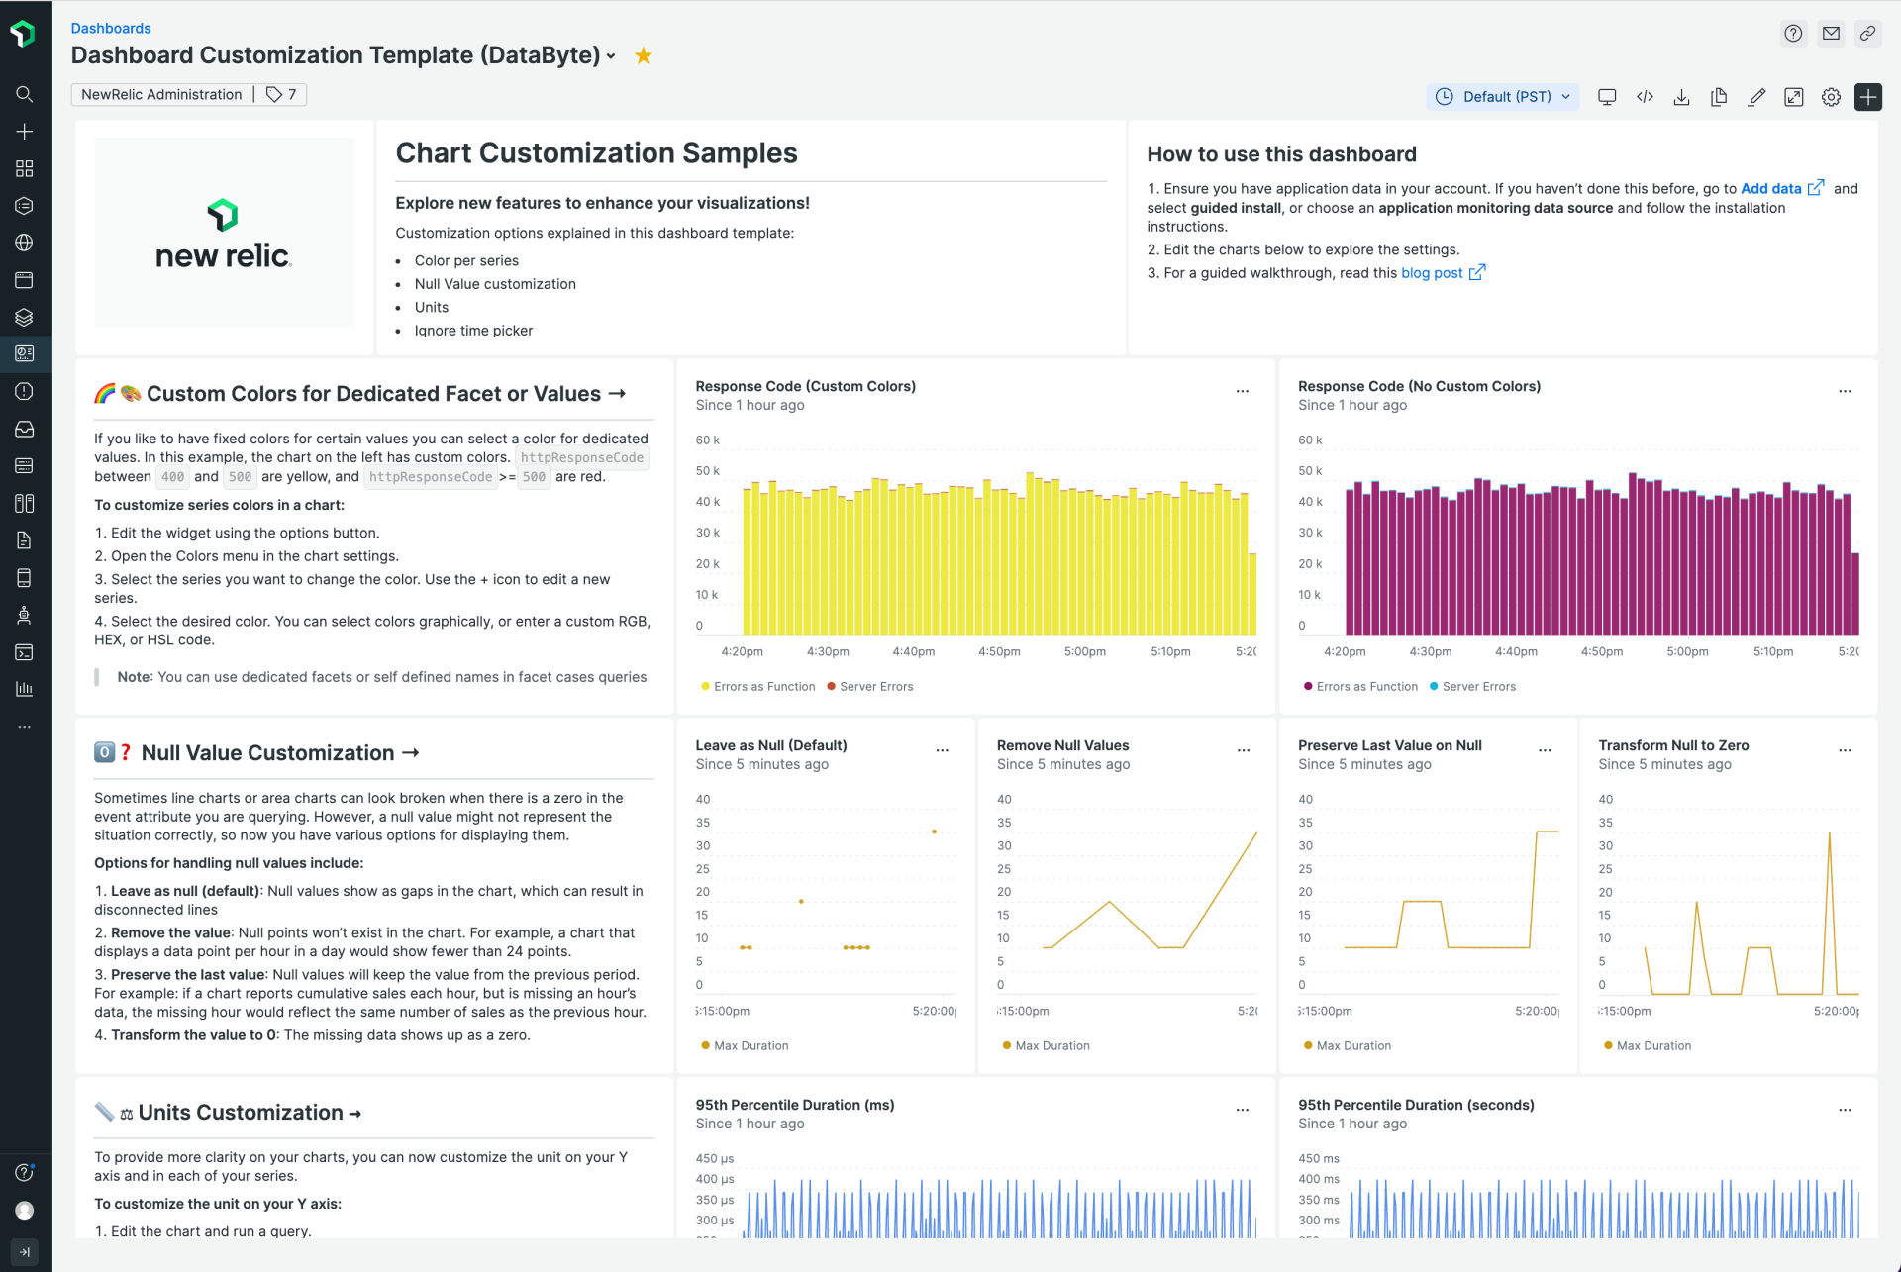Screen dimensions: 1901x1272
Task: Toggle the favorite star next to dashboard title
Action: 642,55
